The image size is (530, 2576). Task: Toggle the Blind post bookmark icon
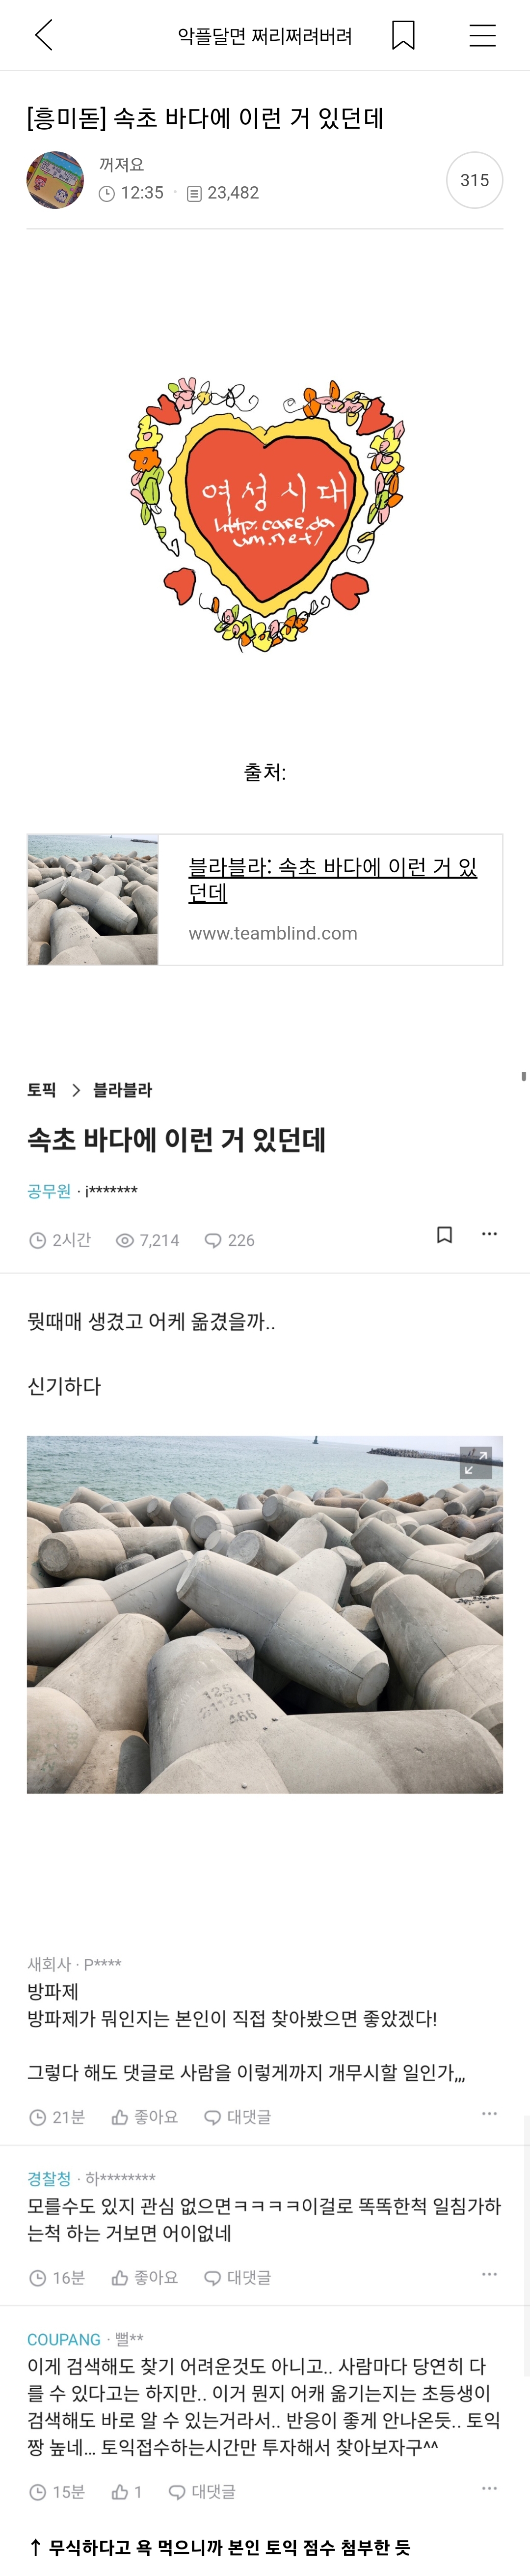(x=445, y=1234)
